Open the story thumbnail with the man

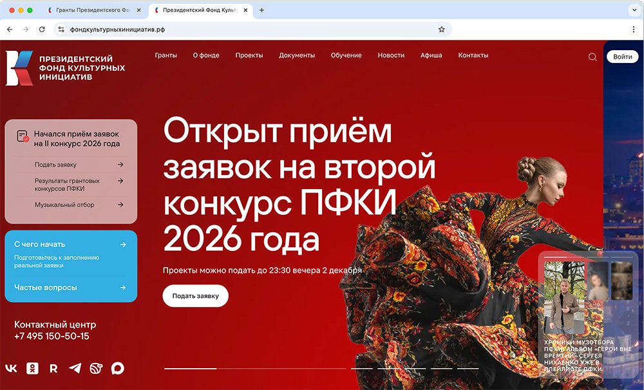[x=564, y=298]
